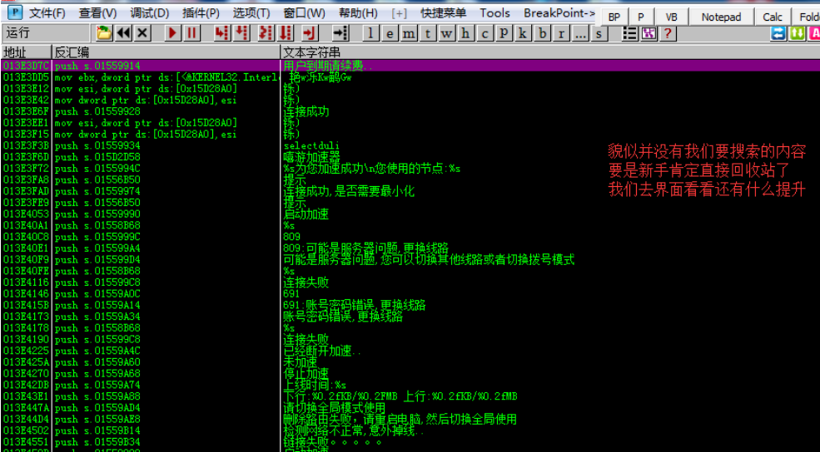Click the step over icon

(x=241, y=33)
